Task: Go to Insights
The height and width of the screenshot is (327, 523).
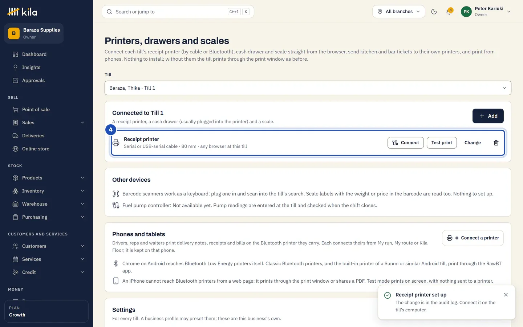Action: point(46,68)
